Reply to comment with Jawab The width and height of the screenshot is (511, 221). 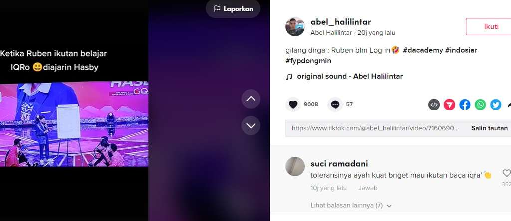[x=368, y=188]
